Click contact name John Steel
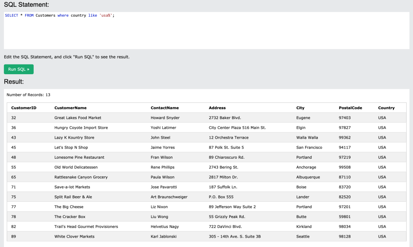The image size is (413, 247). [160, 138]
